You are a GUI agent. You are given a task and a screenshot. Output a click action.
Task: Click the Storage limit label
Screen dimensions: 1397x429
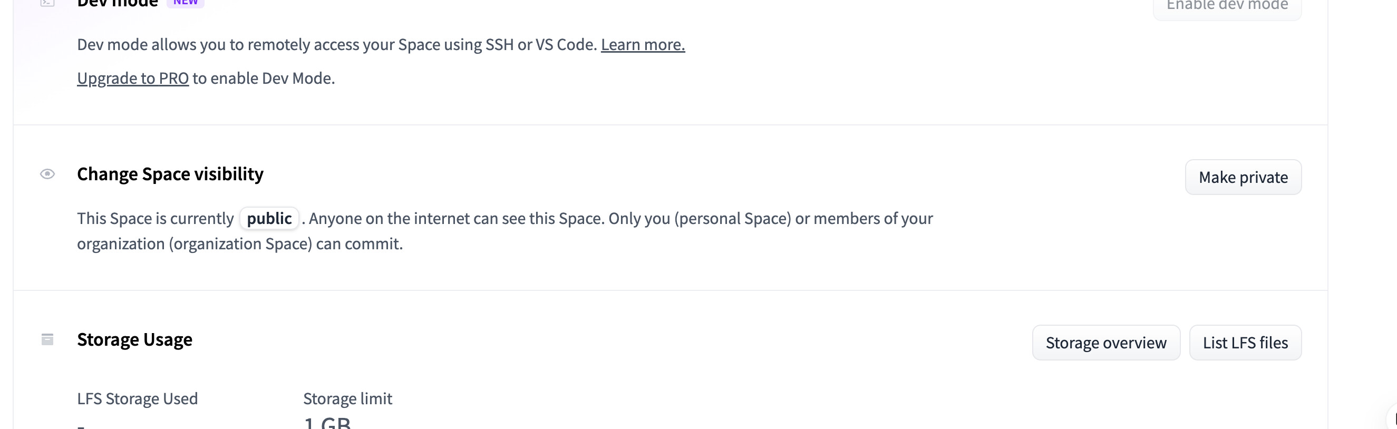(347, 398)
